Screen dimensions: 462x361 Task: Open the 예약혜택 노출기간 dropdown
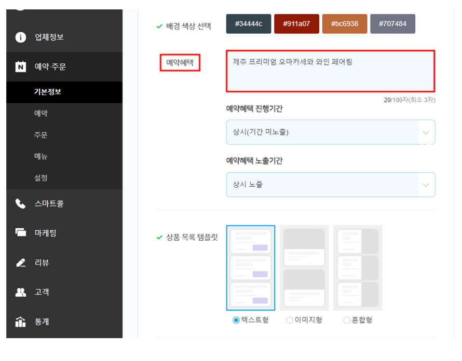[x=331, y=185]
